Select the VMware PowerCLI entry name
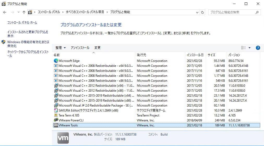Image resolution: width=264 pixels, height=146 pixels. (x=71, y=120)
